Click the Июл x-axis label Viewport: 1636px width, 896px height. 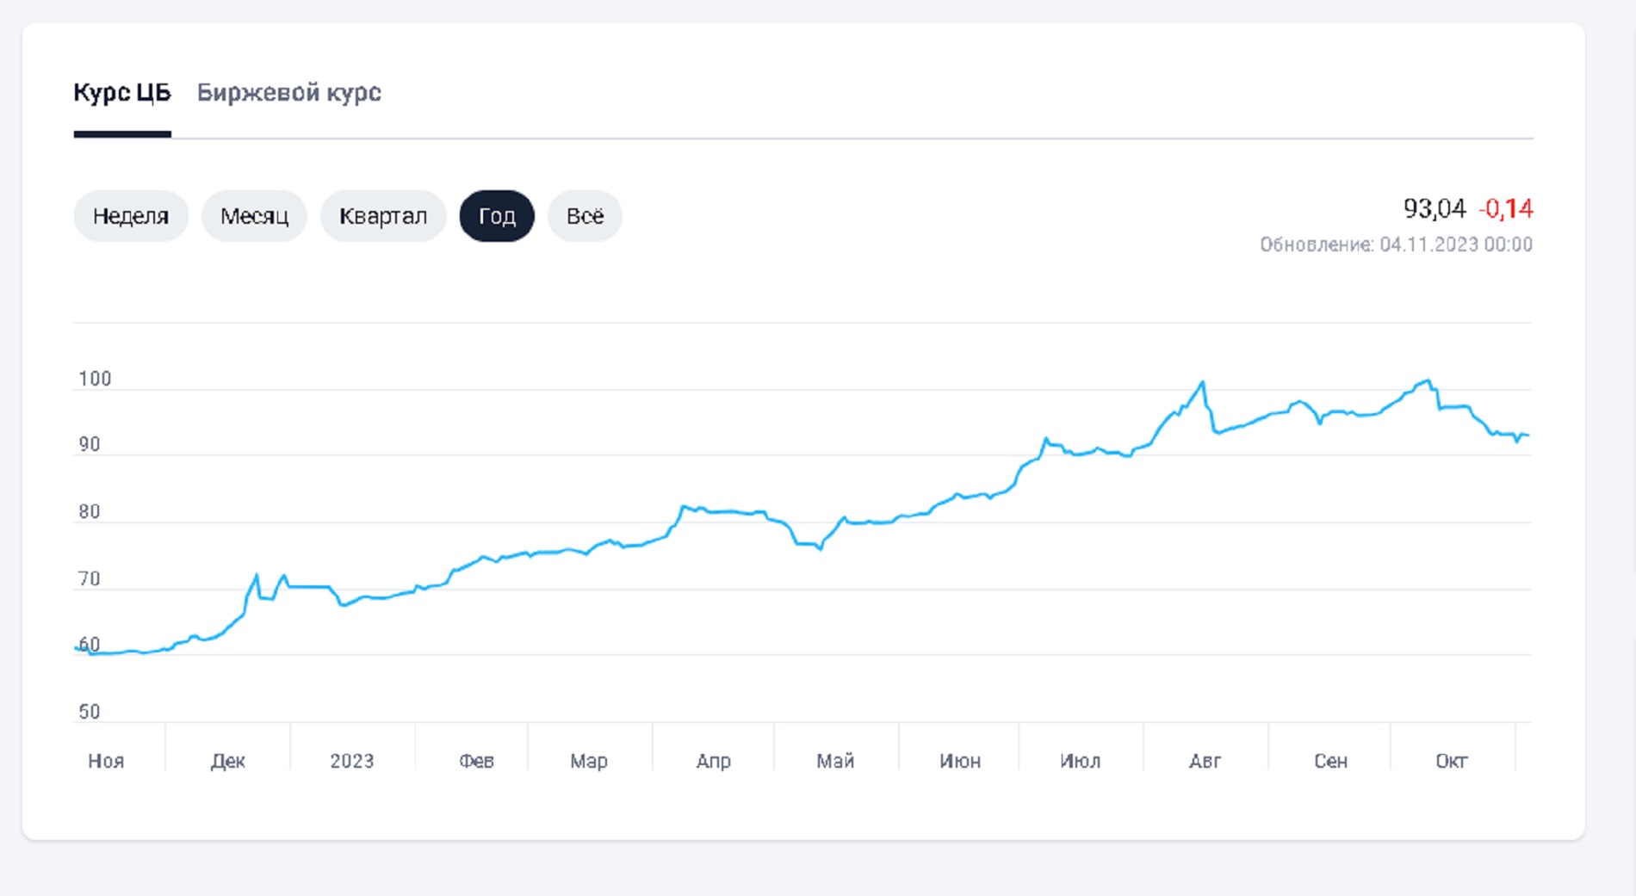pyautogui.click(x=1081, y=761)
